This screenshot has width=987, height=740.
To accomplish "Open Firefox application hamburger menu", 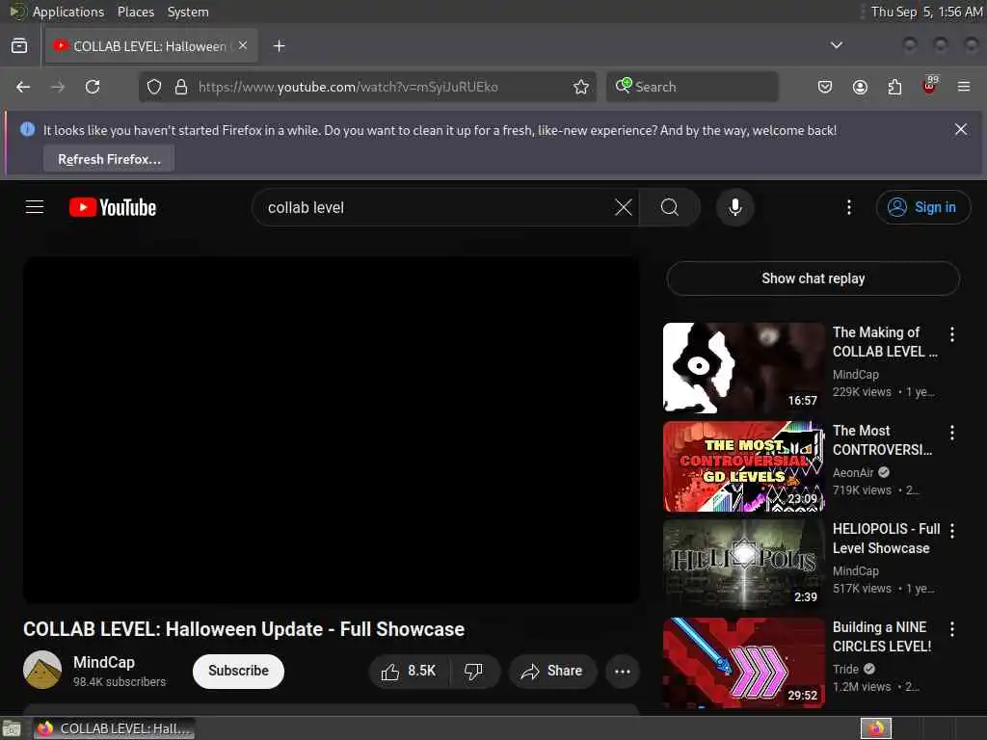I will click(964, 87).
